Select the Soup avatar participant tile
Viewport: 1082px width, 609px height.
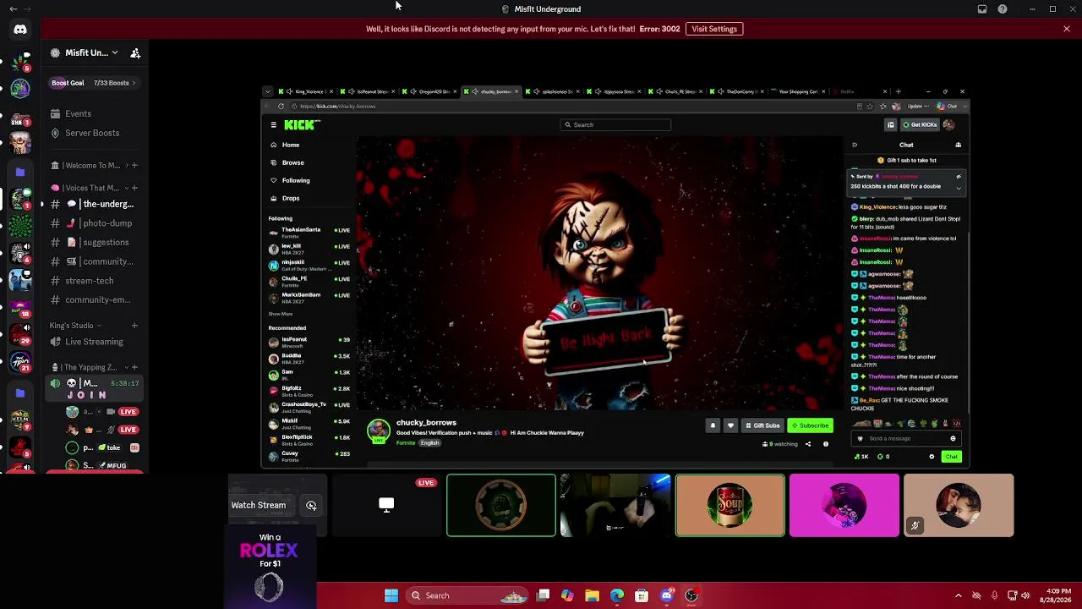point(730,506)
